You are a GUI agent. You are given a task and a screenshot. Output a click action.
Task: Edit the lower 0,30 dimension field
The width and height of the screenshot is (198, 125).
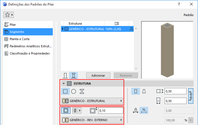coord(176,101)
